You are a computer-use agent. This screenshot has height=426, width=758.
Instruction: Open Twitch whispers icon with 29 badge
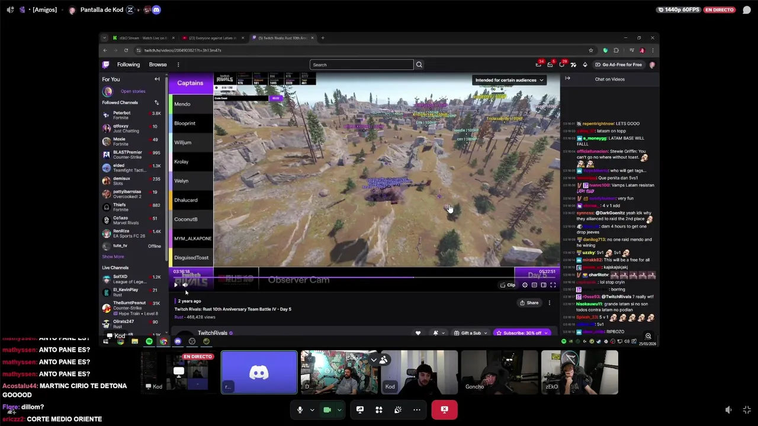tap(562, 64)
